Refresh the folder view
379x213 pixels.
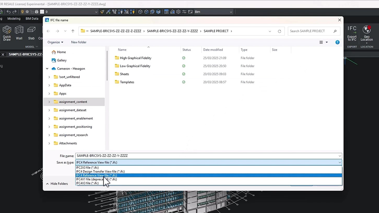(x=279, y=31)
